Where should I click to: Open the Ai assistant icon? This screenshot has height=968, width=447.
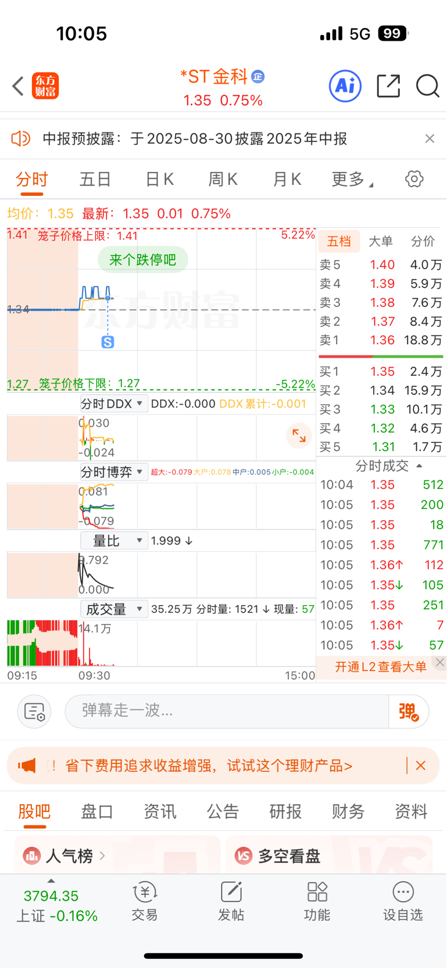tap(345, 86)
